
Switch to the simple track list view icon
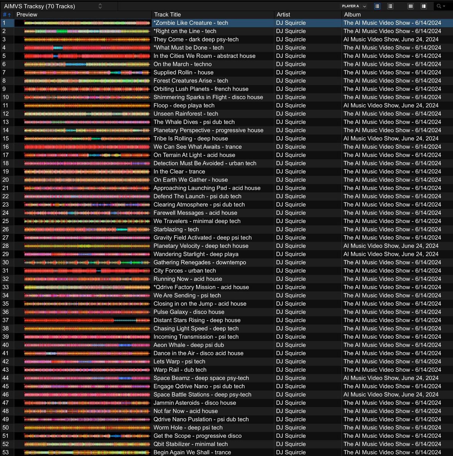[x=390, y=6]
